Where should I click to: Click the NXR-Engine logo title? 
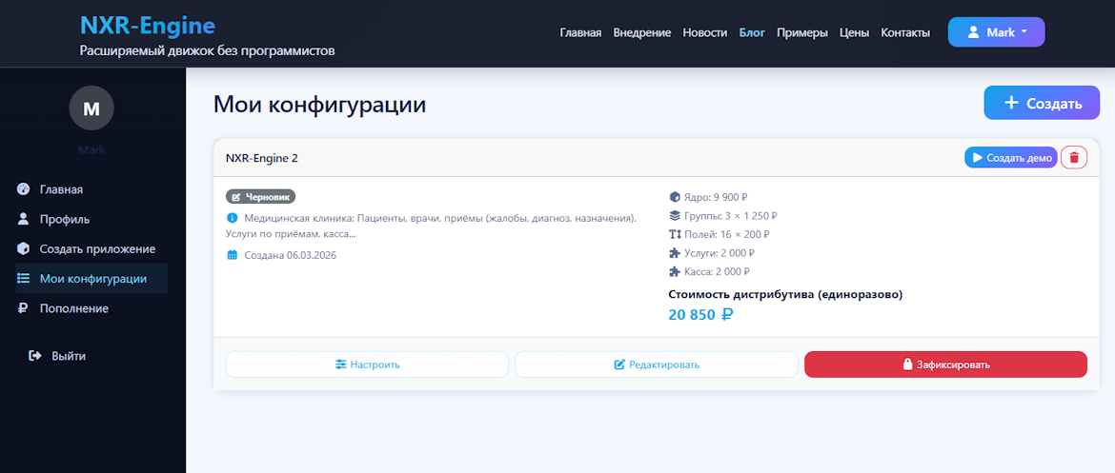pyautogui.click(x=147, y=26)
